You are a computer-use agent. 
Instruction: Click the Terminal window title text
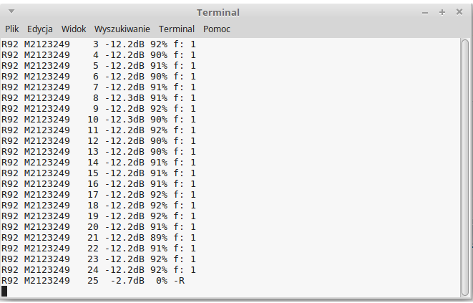(218, 13)
